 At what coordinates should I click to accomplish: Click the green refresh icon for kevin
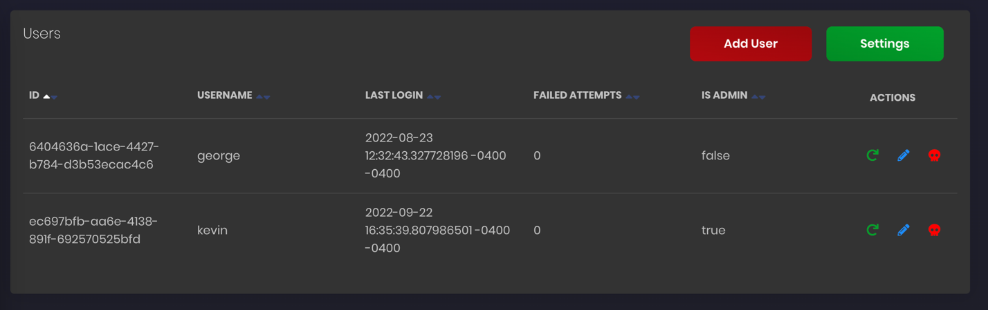click(872, 230)
